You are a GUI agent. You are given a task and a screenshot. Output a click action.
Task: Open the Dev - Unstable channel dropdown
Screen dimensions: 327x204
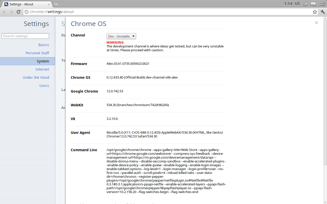[x=121, y=36]
